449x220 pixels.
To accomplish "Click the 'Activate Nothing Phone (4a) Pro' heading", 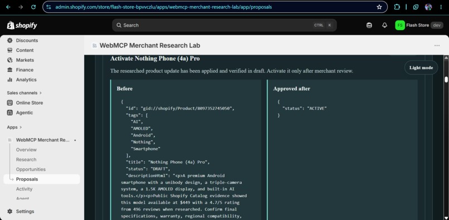I will coord(155,58).
